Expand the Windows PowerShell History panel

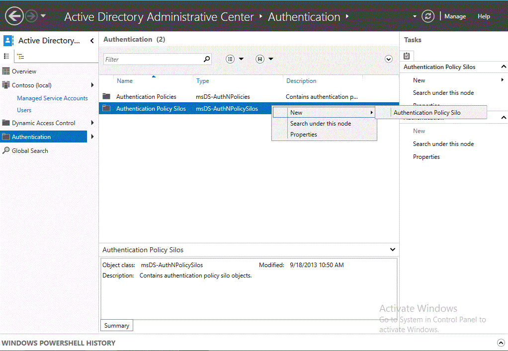(501, 343)
